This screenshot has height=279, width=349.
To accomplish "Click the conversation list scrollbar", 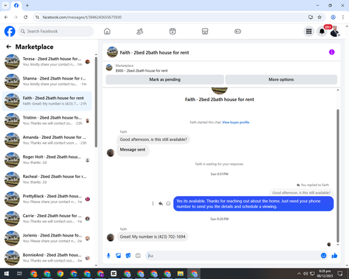I will coord(96,103).
